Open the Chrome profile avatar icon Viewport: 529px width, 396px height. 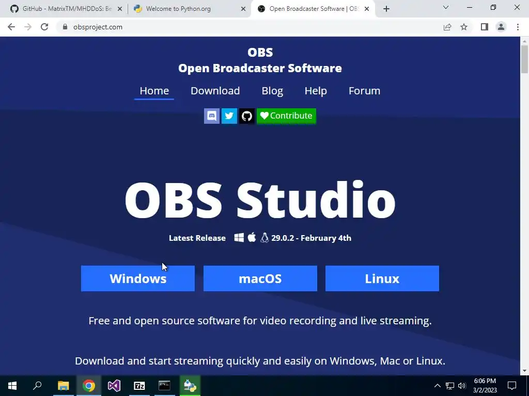pyautogui.click(x=501, y=27)
